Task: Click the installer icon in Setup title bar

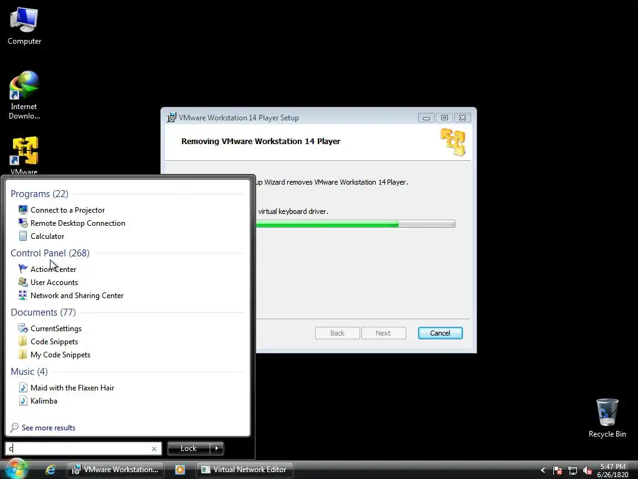Action: tap(172, 118)
